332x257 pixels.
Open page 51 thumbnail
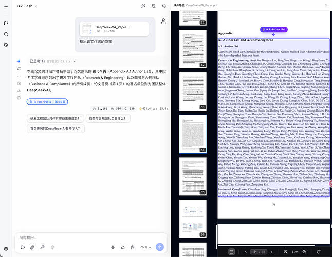193,18
